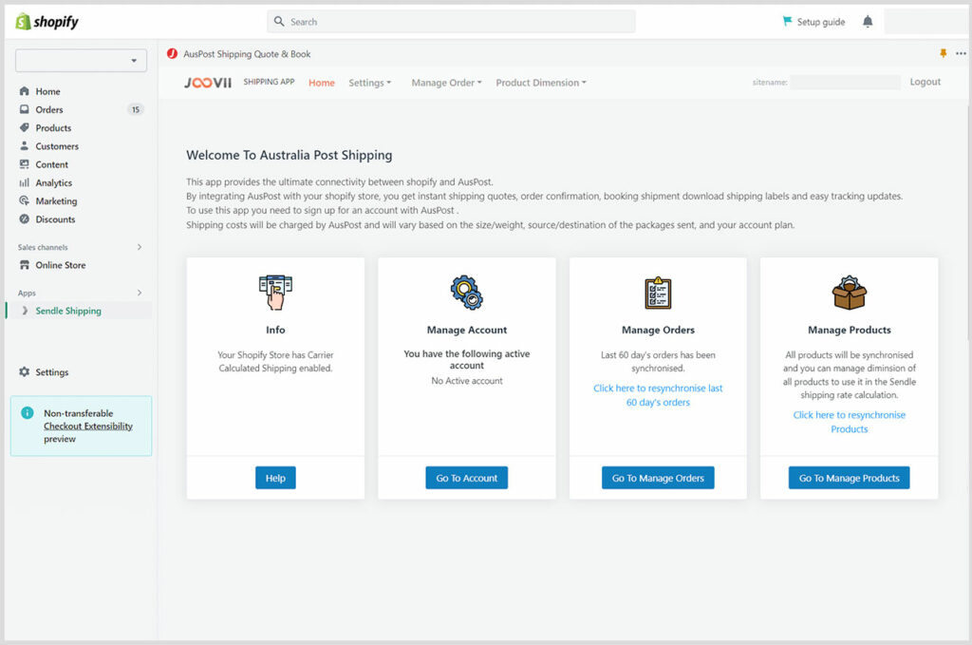Click the info circle icon in notice
Screen dimensions: 972x645
[x=28, y=413]
